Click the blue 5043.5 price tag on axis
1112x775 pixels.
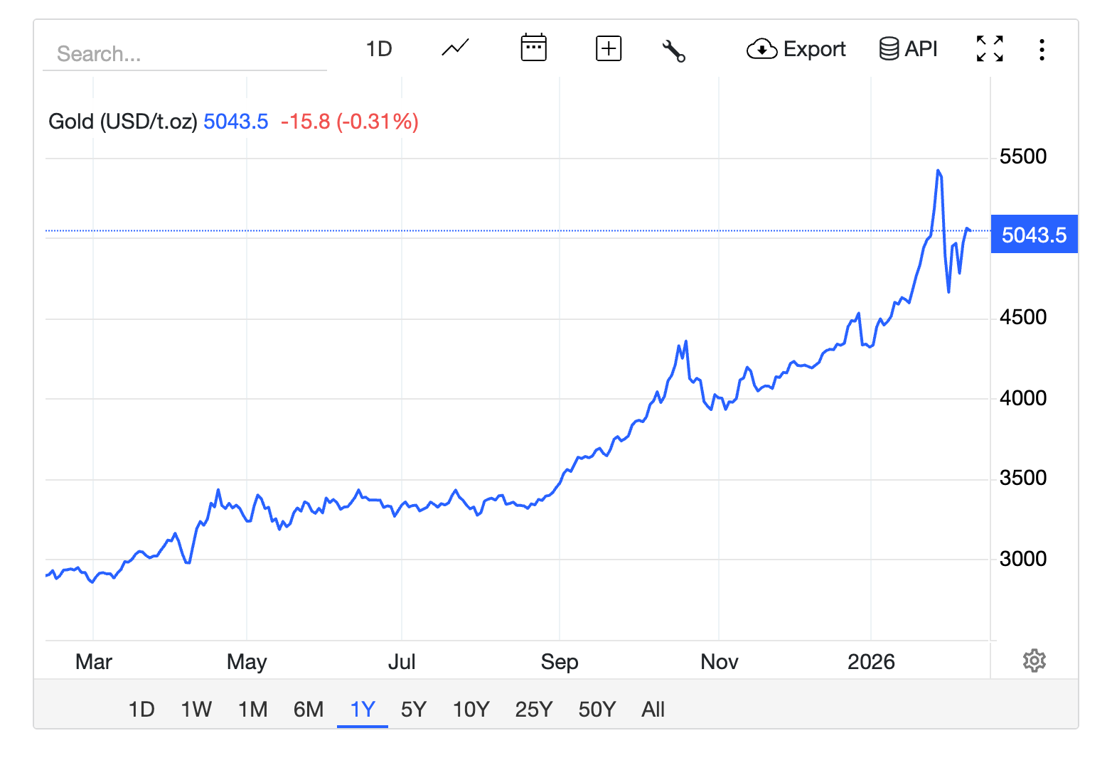[x=1035, y=234]
